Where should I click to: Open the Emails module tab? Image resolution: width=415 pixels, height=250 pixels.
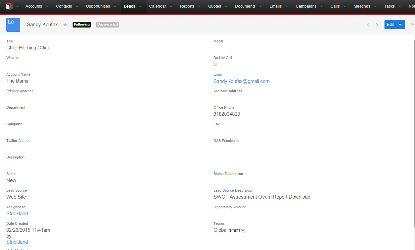[275, 6]
